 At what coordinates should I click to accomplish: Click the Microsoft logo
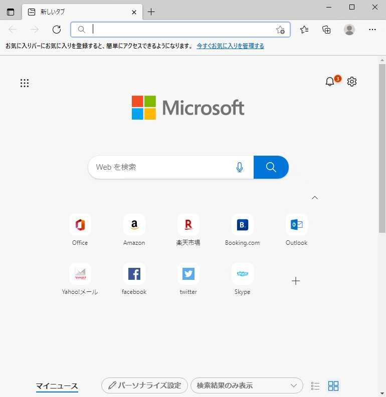tap(188, 108)
